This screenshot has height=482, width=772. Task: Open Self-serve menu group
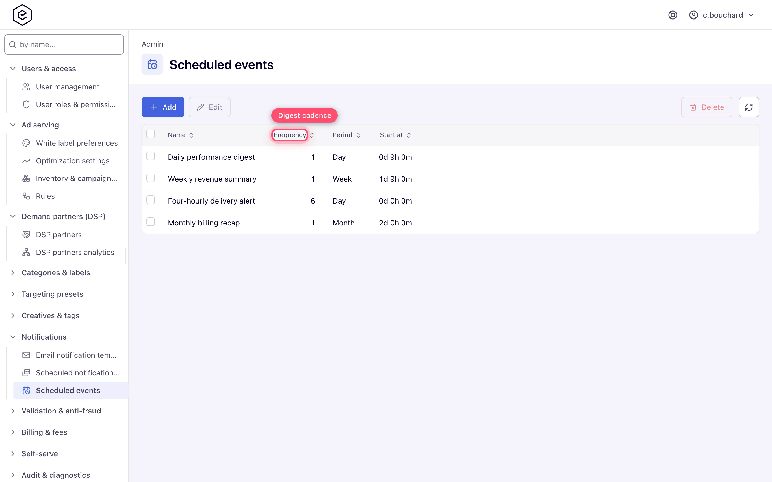pyautogui.click(x=40, y=454)
